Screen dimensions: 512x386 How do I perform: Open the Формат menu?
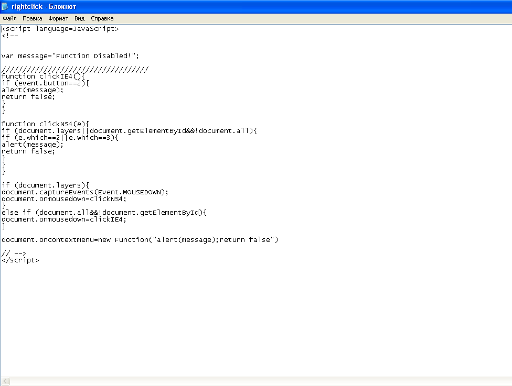(58, 18)
